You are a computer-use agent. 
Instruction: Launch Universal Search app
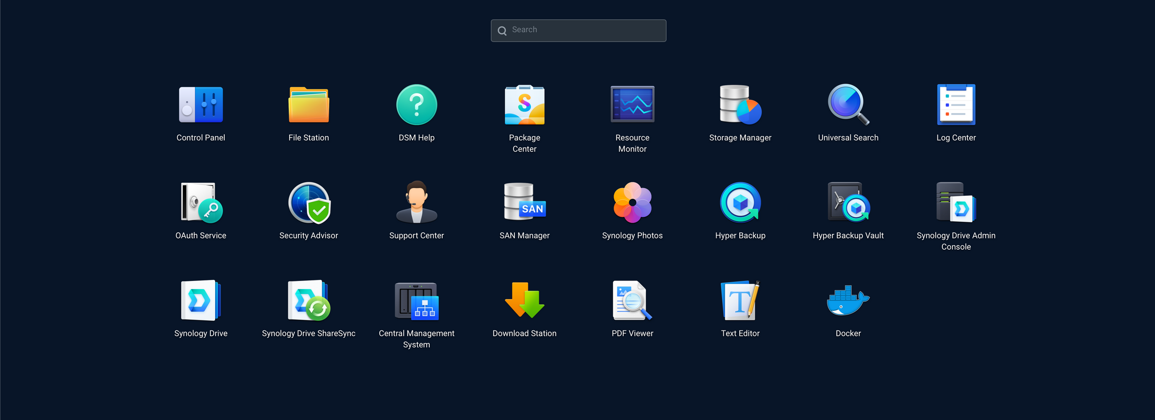click(x=848, y=105)
